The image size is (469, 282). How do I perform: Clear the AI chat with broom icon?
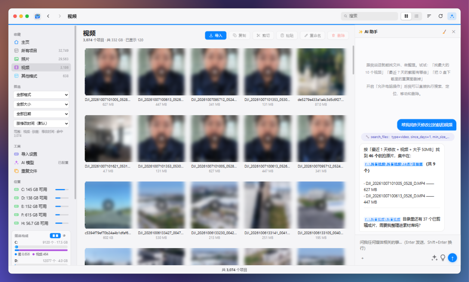[444, 32]
